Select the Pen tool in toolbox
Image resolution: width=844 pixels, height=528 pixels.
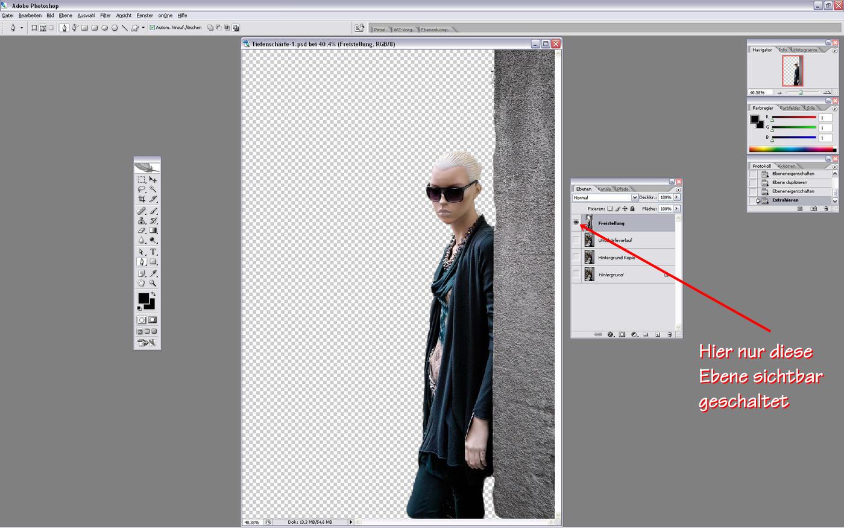click(141, 261)
